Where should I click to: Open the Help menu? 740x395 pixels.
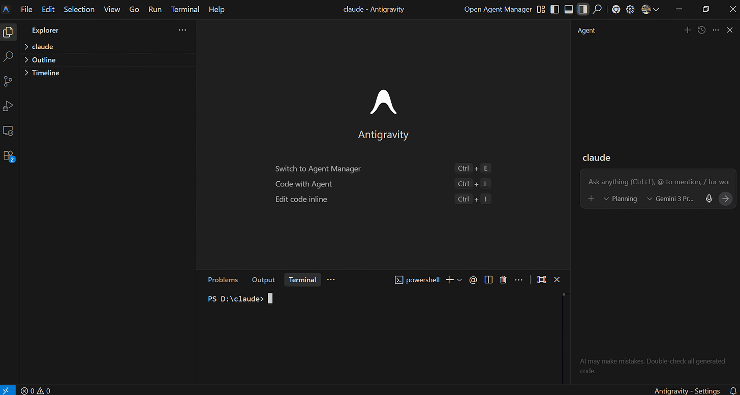click(217, 9)
